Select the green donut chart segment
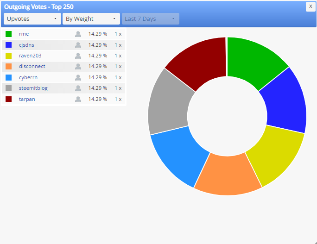 tap(253, 63)
